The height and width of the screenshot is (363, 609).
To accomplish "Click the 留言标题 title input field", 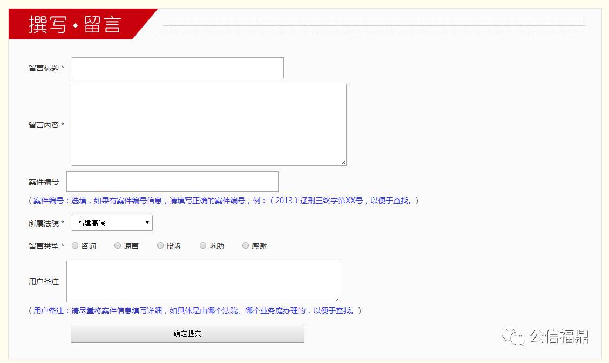I will (x=178, y=67).
